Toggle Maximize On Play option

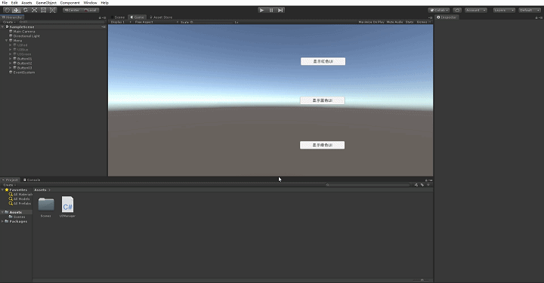(x=371, y=22)
